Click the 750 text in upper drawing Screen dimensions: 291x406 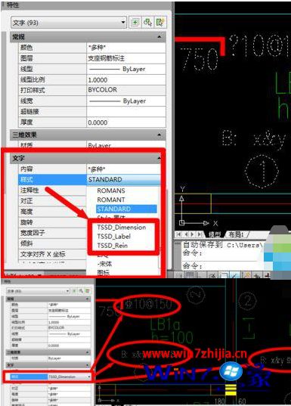199,60
